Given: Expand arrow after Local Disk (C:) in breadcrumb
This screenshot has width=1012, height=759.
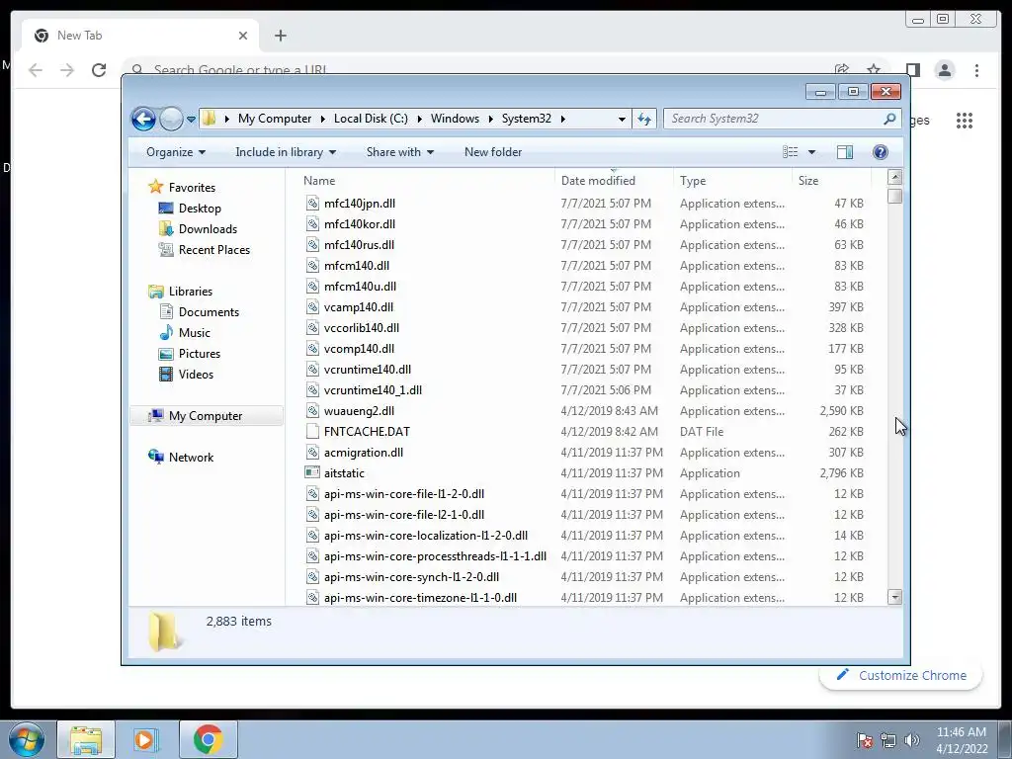Looking at the screenshot, I should 419,119.
